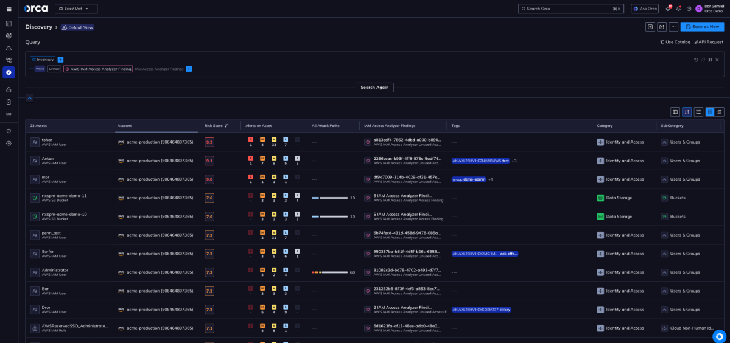Open the Default View selector
This screenshot has width=730, height=343.
[77, 27]
